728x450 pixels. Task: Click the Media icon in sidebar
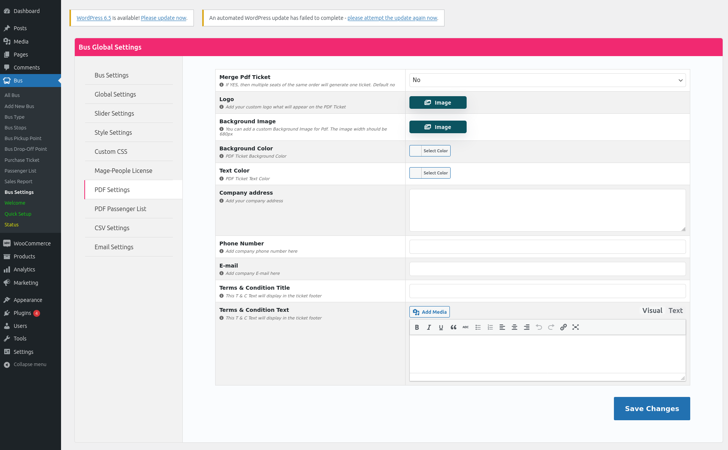tap(7, 41)
